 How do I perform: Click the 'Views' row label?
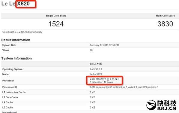(6, 50)
